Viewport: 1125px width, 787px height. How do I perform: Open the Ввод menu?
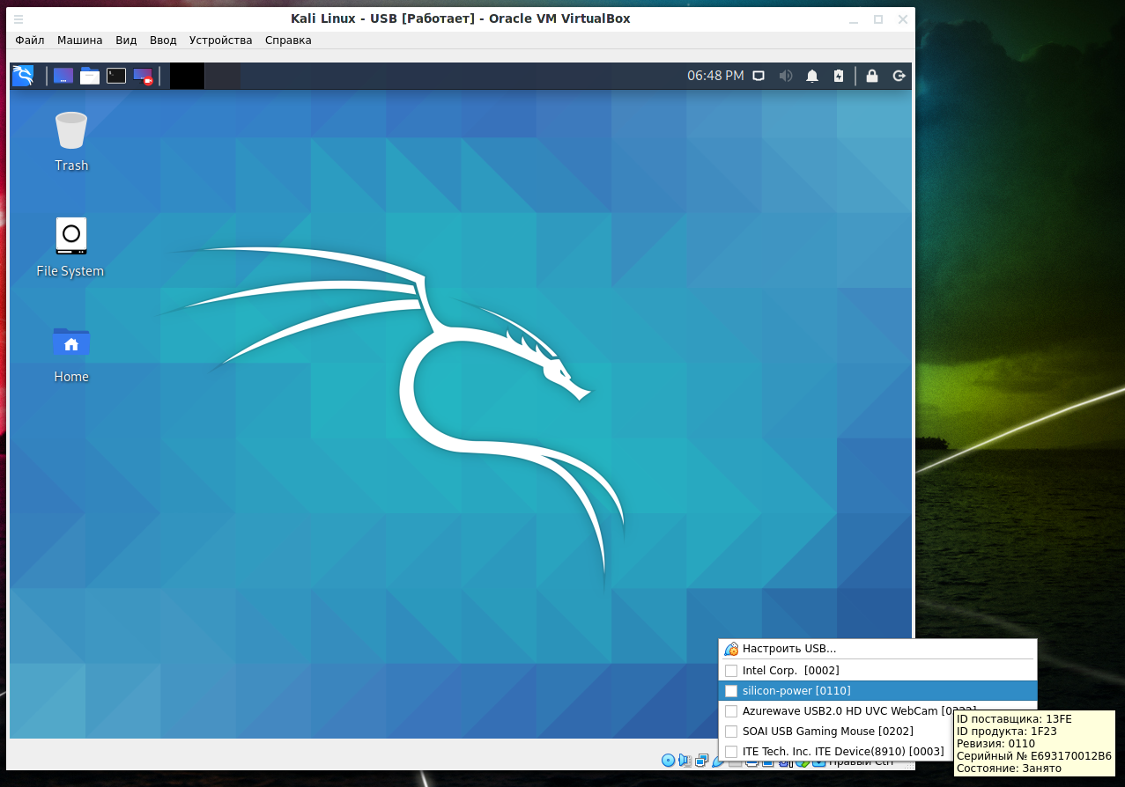[x=163, y=40]
